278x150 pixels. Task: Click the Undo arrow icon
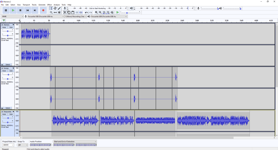pyautogui.click(x=86, y=12)
